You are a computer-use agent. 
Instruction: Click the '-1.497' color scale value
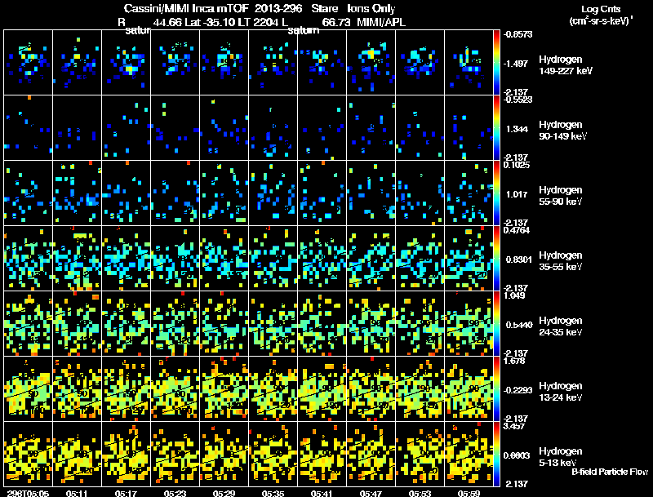point(516,64)
